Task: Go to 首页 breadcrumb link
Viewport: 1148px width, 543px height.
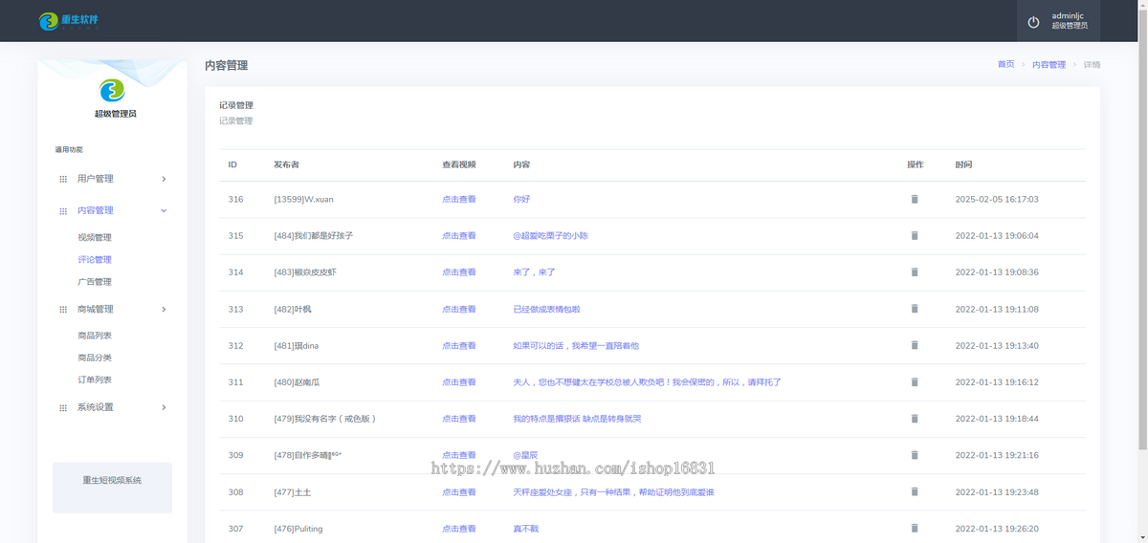Action: point(1005,64)
